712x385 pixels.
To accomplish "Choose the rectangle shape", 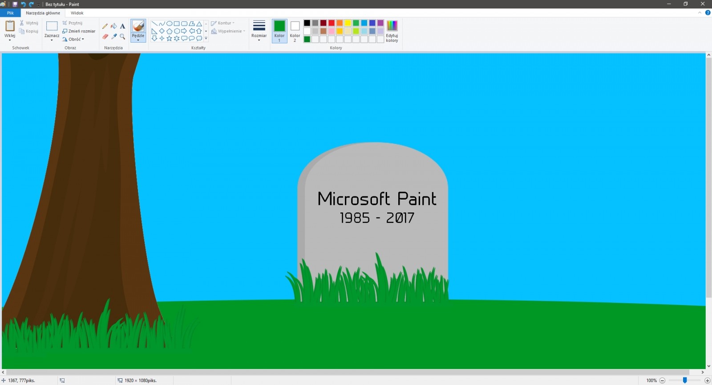I will point(177,24).
